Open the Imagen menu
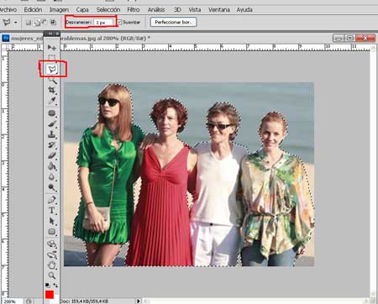Screen dimensions: 378x304 click(59, 10)
